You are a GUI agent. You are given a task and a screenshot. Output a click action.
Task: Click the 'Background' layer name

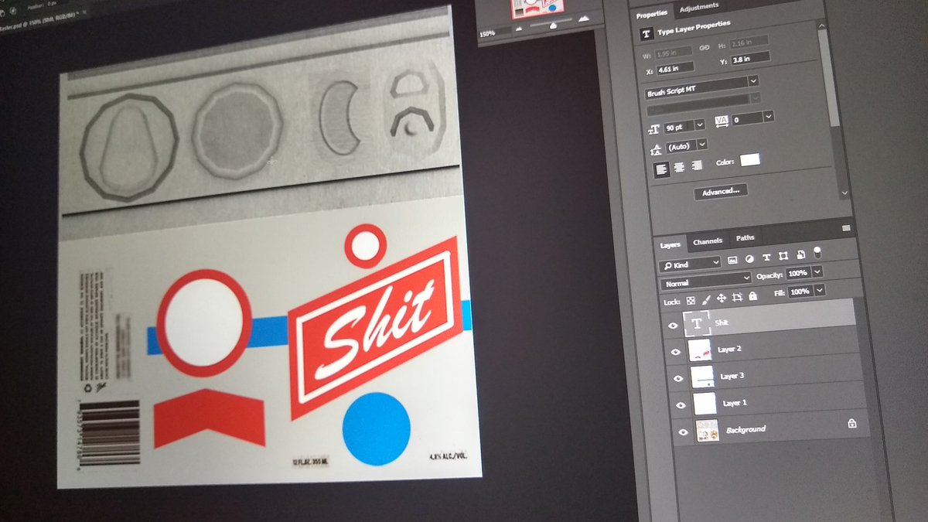click(746, 429)
